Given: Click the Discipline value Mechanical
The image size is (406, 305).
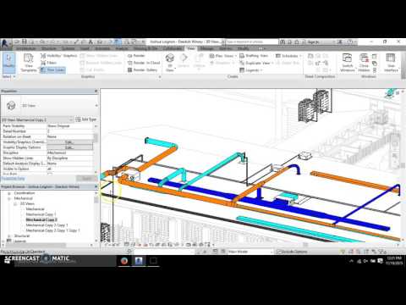Looking at the screenshot, I should 69,152.
